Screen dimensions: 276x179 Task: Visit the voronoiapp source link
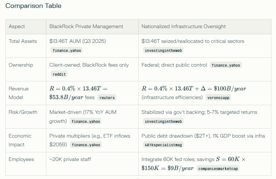coord(218,97)
